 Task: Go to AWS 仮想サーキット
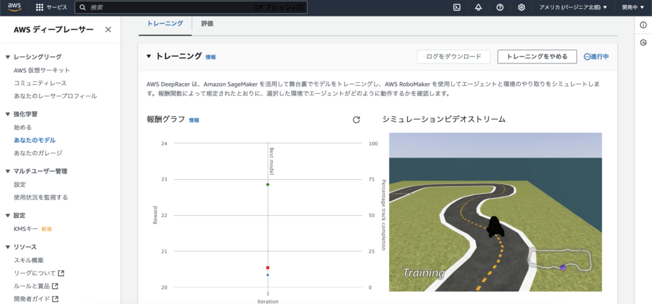[x=41, y=70]
